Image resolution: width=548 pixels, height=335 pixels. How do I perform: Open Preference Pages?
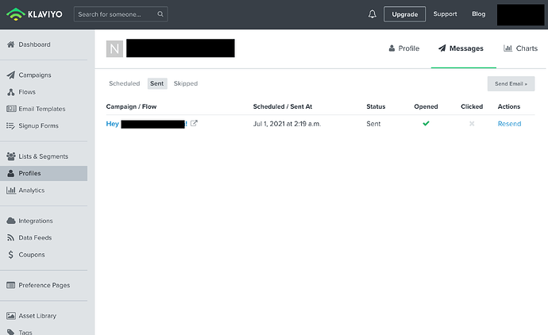pos(44,285)
